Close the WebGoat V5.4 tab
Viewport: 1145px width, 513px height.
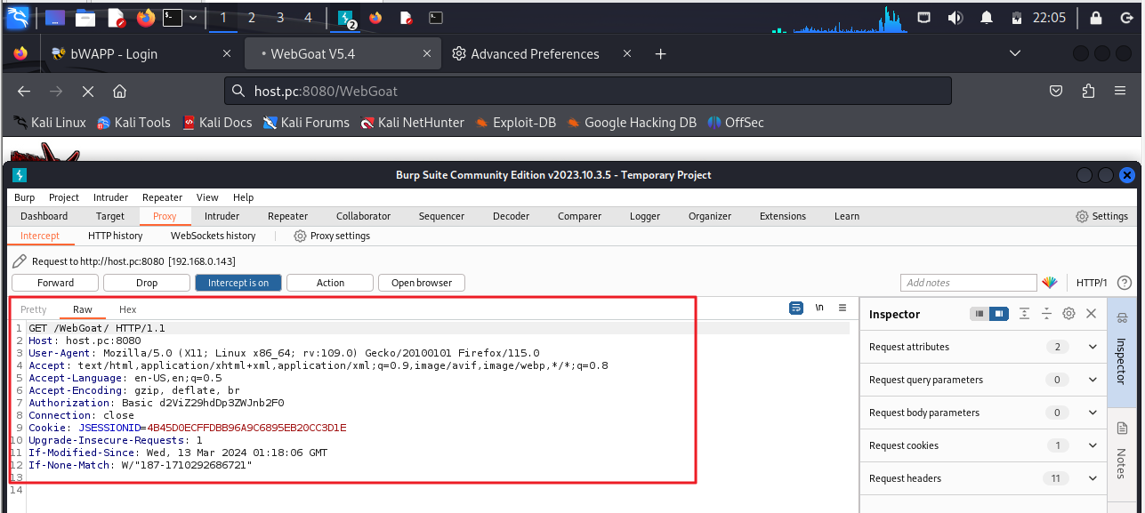coord(428,53)
